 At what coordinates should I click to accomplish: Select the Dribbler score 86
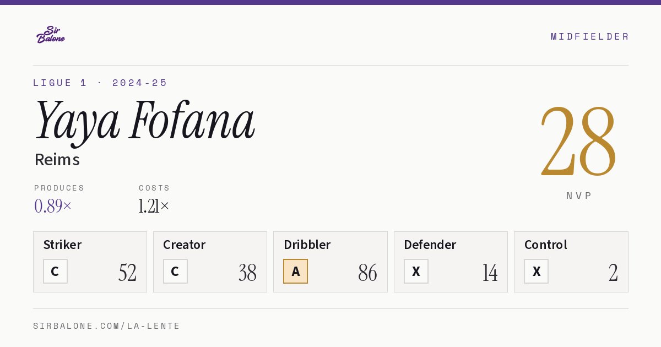367,273
